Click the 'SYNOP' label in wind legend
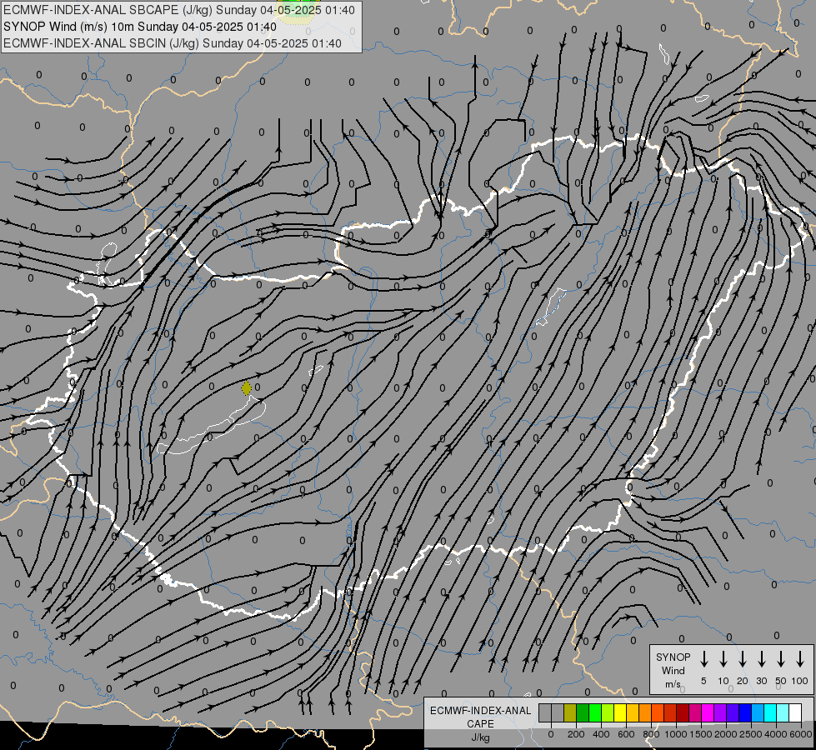816x750 pixels. [x=673, y=657]
